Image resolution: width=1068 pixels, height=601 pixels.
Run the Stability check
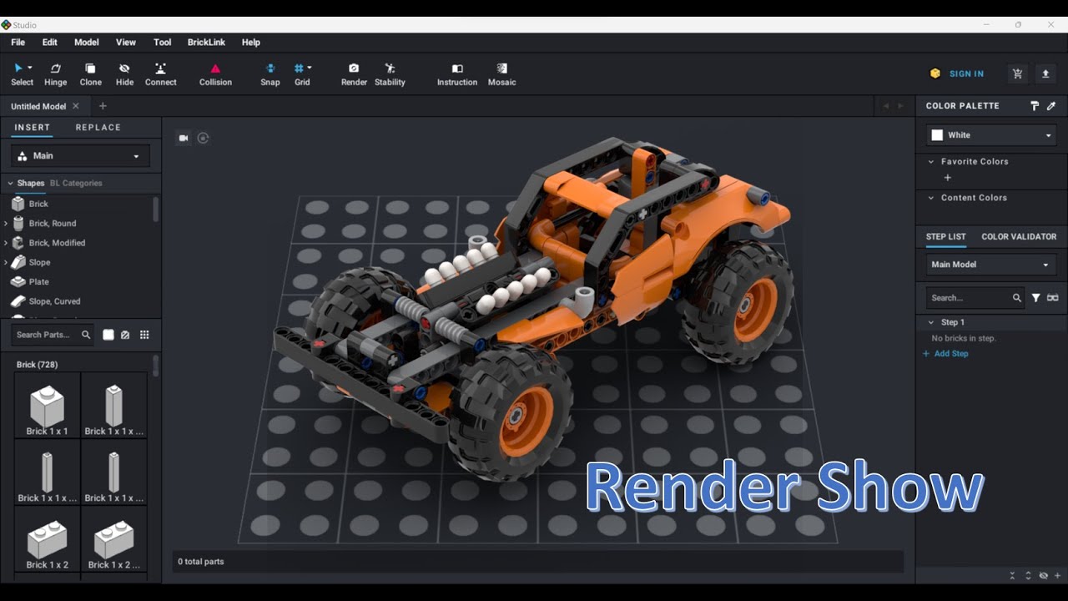(x=390, y=74)
